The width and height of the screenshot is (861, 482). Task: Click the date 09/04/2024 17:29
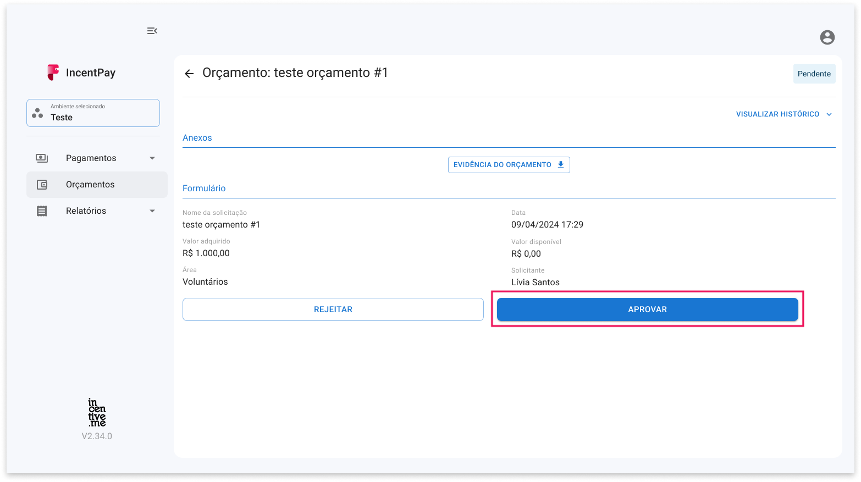click(547, 225)
